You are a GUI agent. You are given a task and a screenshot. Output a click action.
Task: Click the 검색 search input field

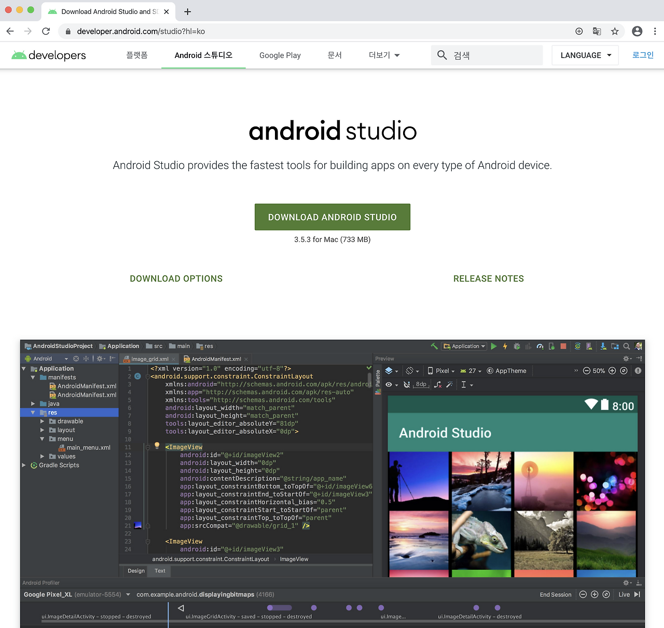tap(487, 55)
